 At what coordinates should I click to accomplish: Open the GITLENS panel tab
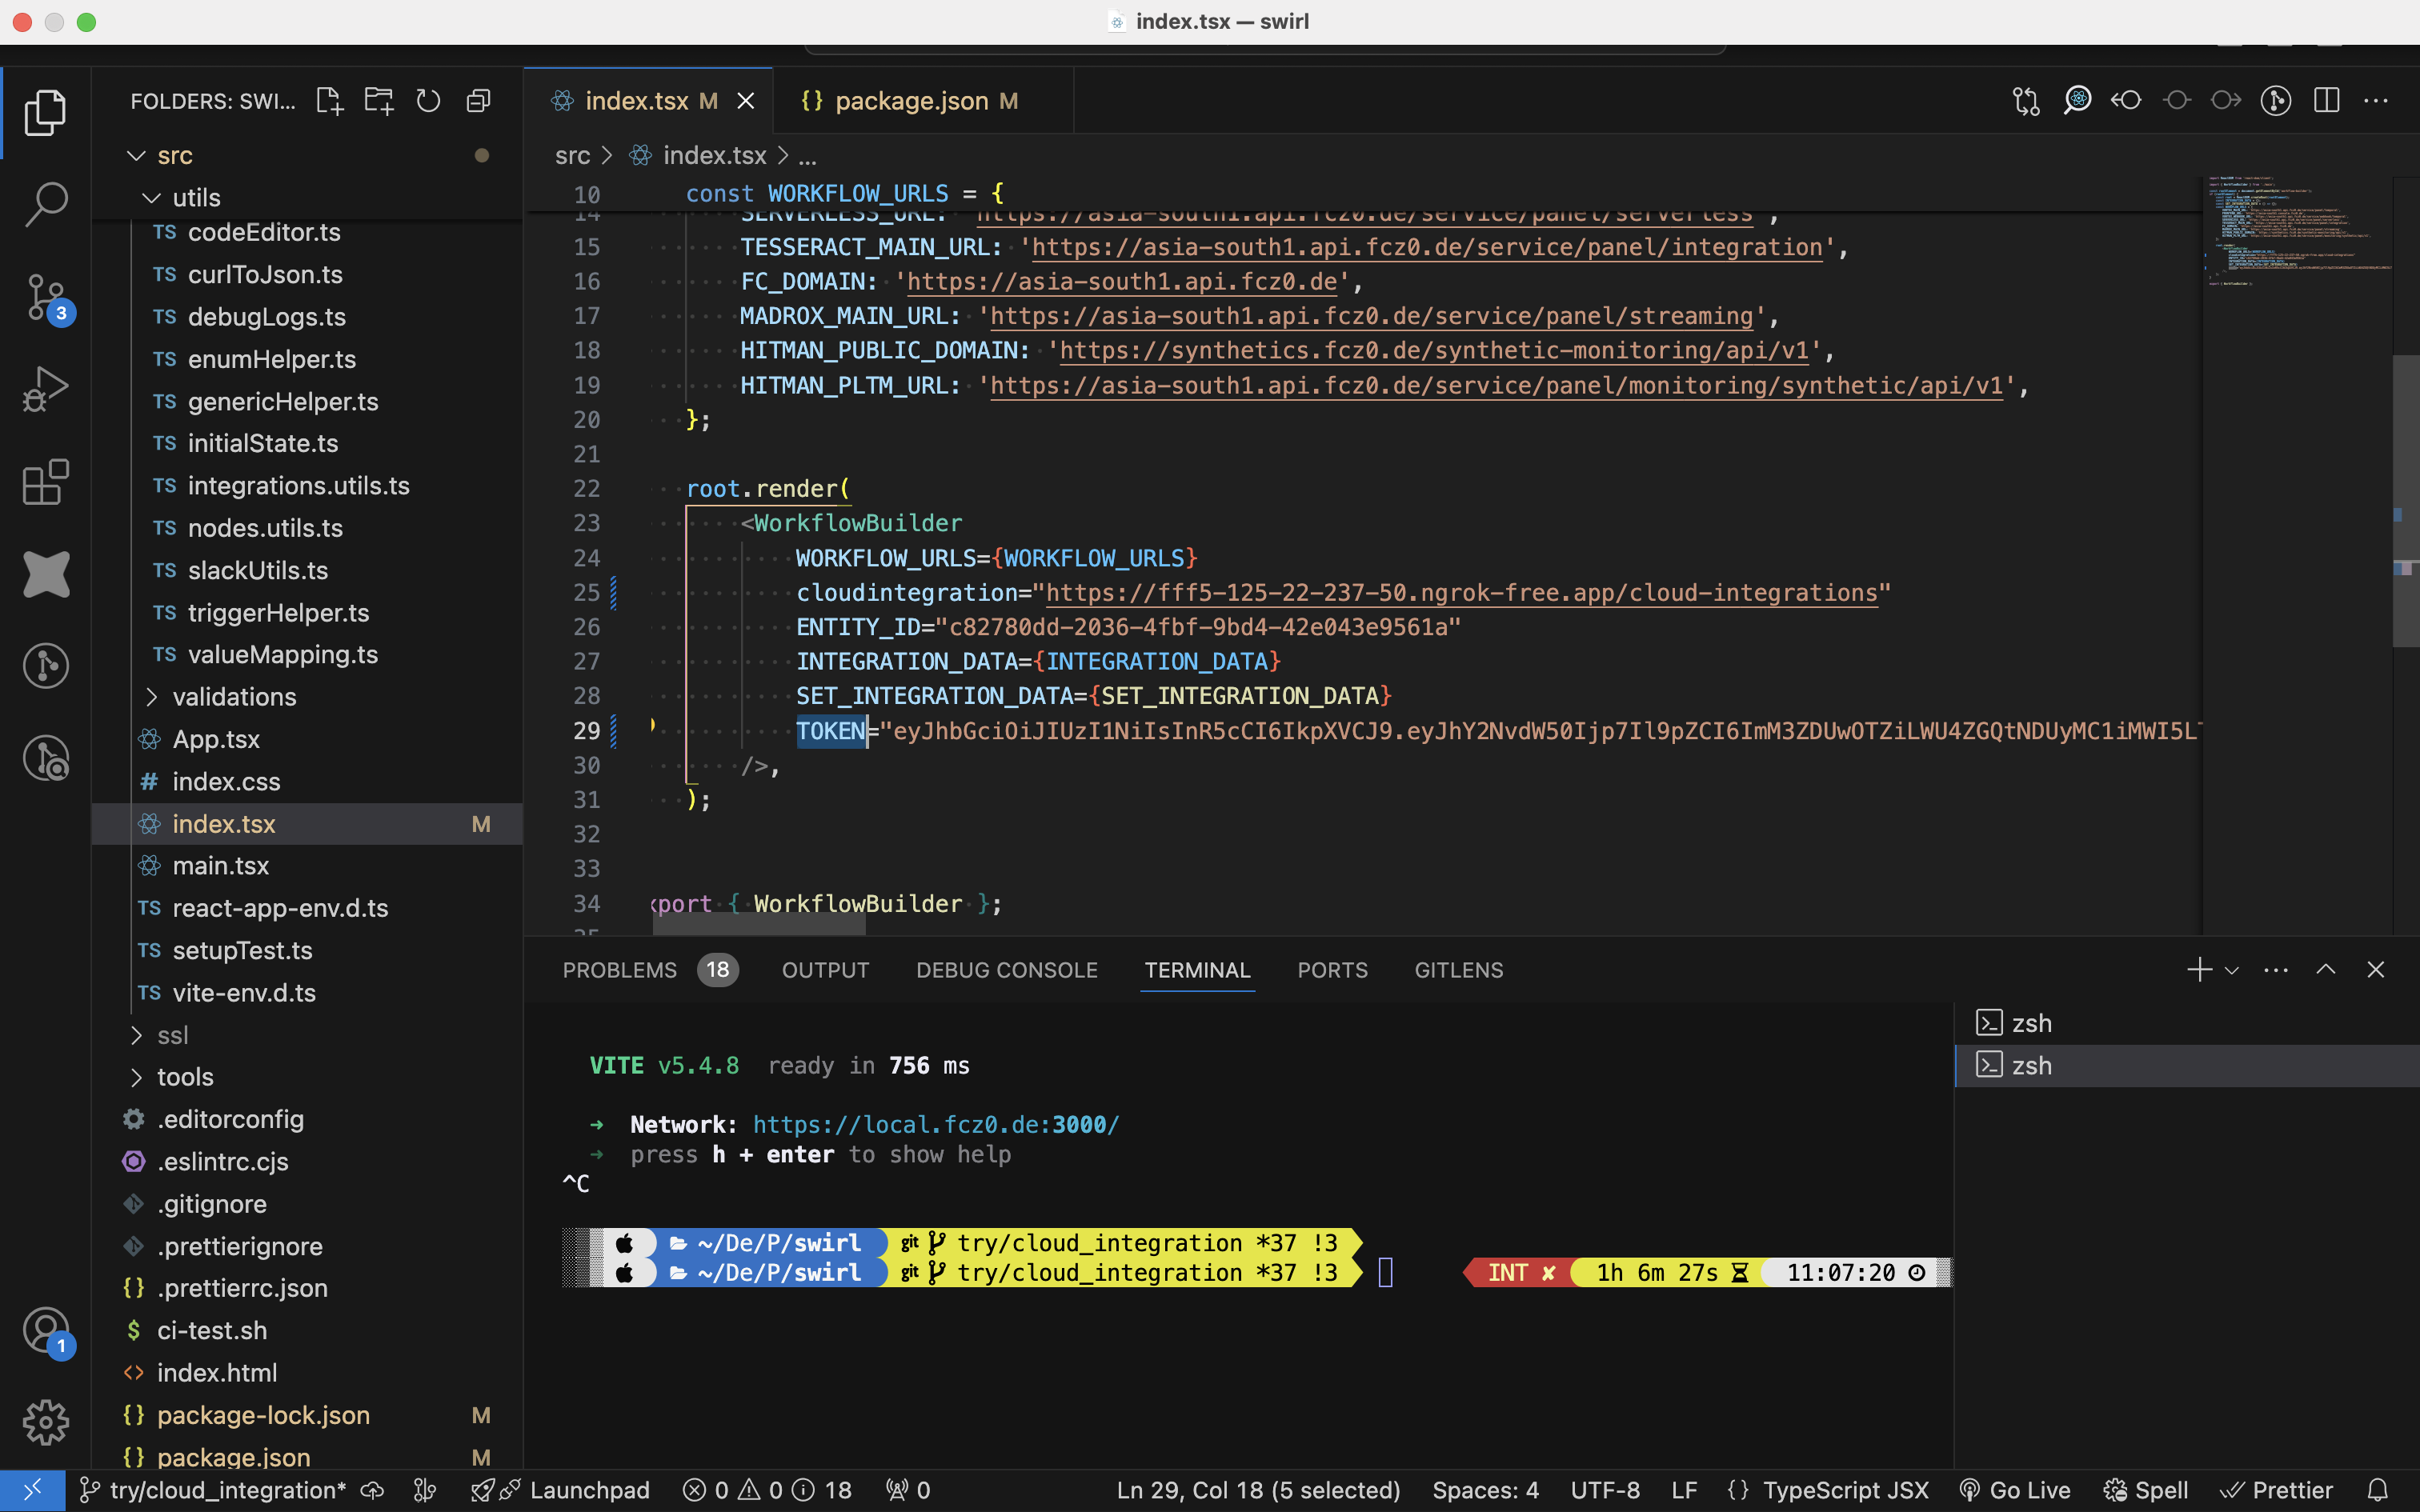[1458, 970]
